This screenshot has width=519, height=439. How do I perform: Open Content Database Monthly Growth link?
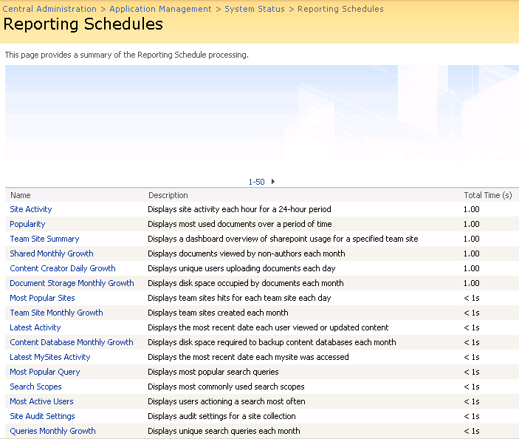point(72,342)
